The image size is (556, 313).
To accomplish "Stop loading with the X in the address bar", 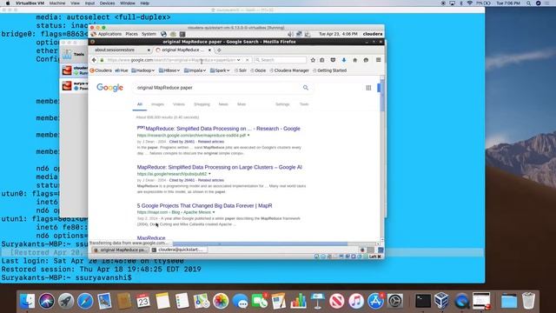I will (x=247, y=60).
